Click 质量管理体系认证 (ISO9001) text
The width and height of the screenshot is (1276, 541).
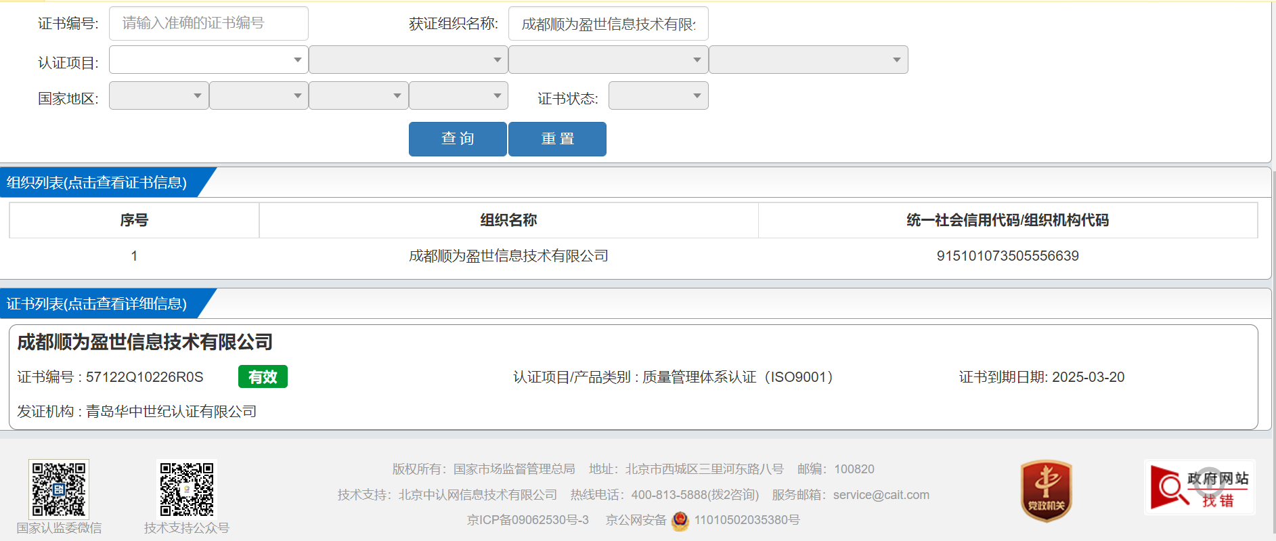click(738, 377)
